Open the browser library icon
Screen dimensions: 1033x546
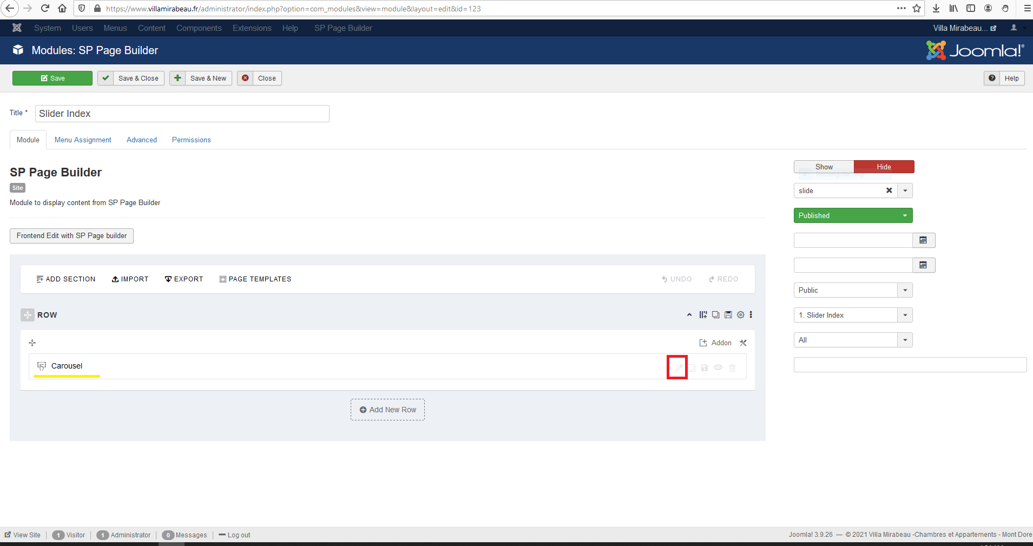[x=953, y=8]
